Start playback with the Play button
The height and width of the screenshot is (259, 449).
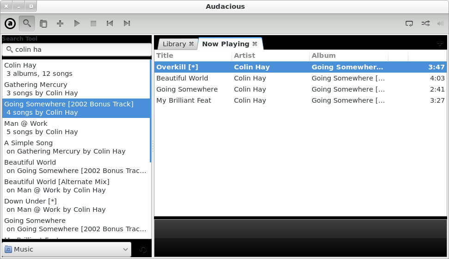[77, 24]
